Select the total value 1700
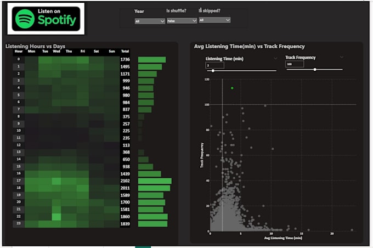 pos(125,202)
